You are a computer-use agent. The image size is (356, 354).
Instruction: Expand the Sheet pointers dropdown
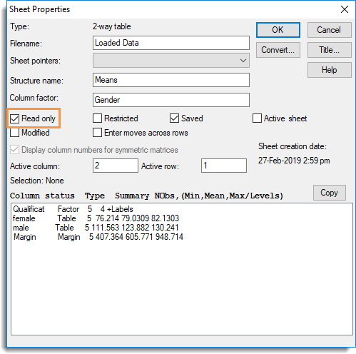[x=171, y=61]
